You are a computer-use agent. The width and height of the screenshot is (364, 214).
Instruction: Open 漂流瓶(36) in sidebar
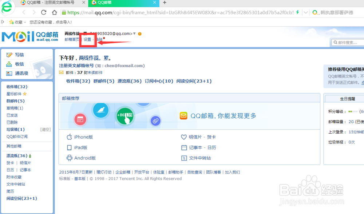click(x=17, y=156)
